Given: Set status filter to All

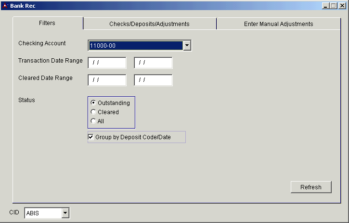Looking at the screenshot, I should 93,121.
